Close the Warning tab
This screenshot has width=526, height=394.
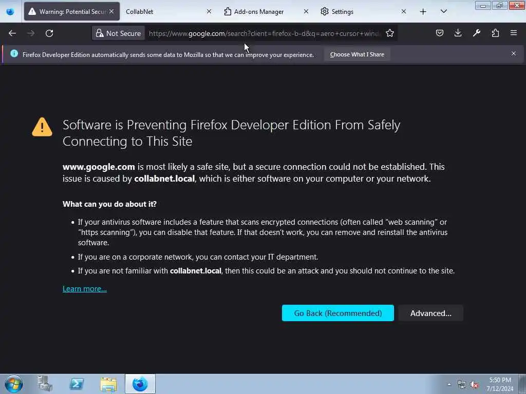111,12
